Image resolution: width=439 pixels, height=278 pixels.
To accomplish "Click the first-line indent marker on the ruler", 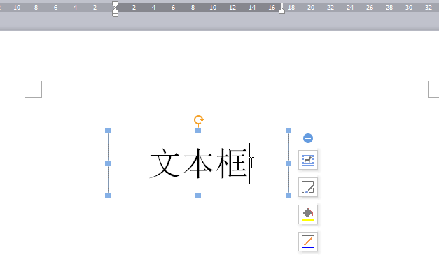I will coord(115,4).
